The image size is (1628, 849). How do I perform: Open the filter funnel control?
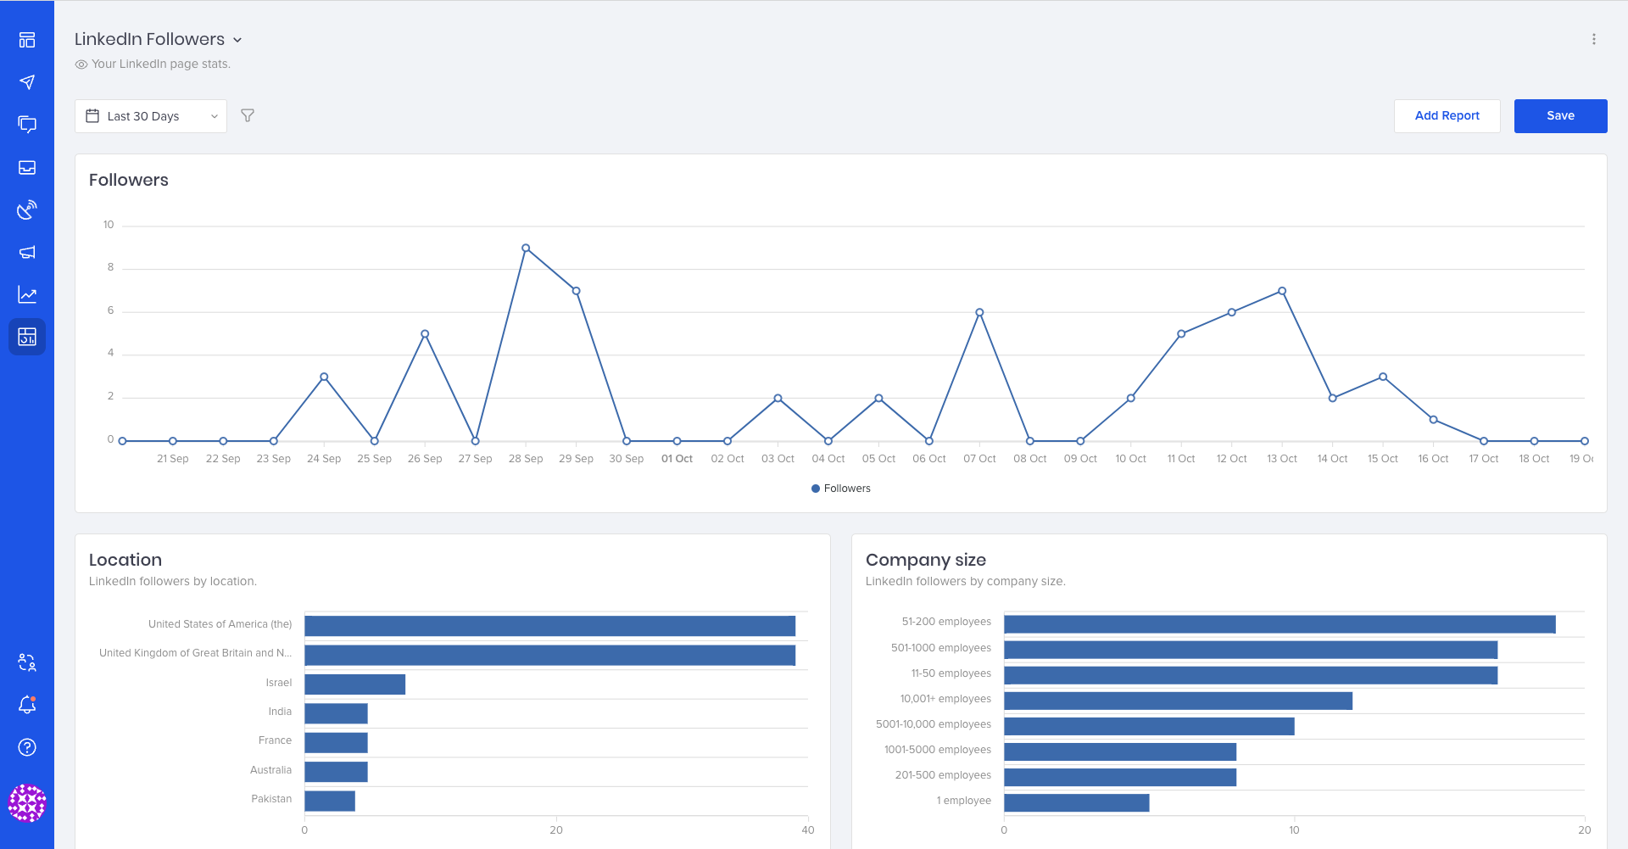pyautogui.click(x=248, y=115)
